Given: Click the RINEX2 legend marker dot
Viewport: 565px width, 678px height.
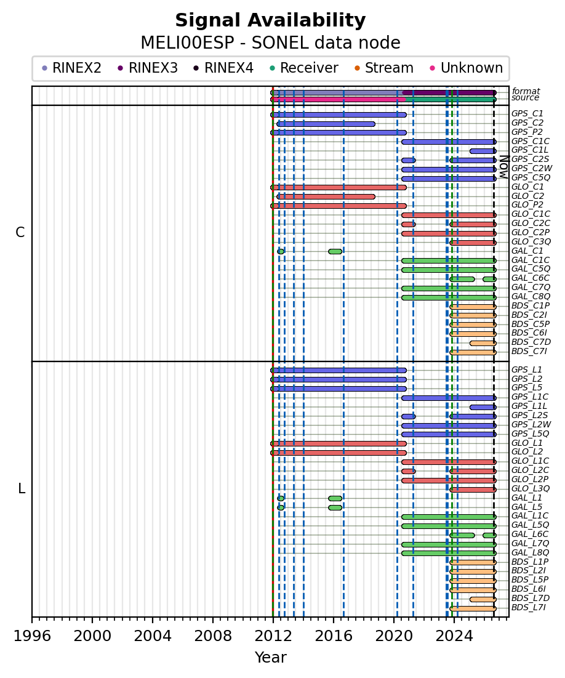Looking at the screenshot, I should tap(44, 68).
